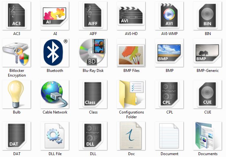Select the blank lined Document icon
Image resolution: width=226 pixels, height=157 pixels.
(169, 136)
